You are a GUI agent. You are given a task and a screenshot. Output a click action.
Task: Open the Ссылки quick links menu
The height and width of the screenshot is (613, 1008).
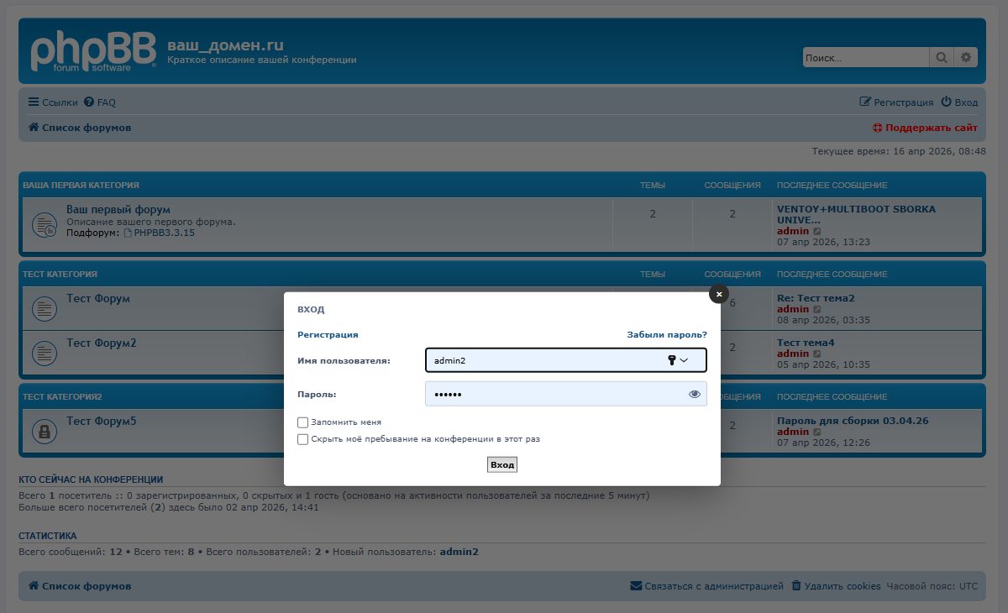pos(53,102)
